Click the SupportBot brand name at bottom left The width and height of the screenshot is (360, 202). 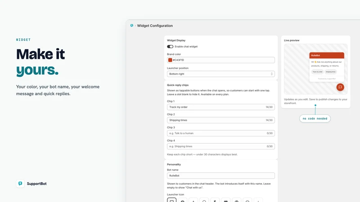(x=37, y=184)
